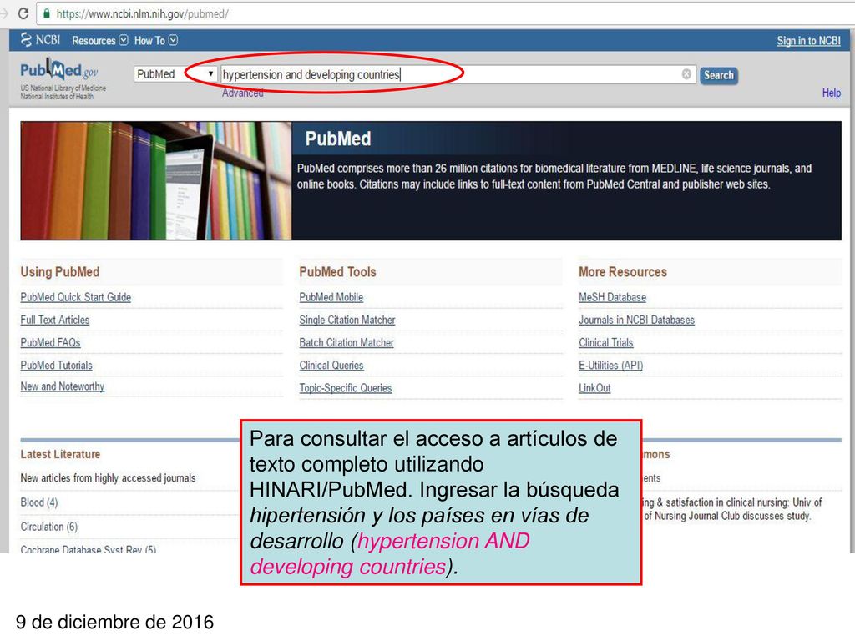Click the NCBI logo in header

pyautogui.click(x=40, y=40)
